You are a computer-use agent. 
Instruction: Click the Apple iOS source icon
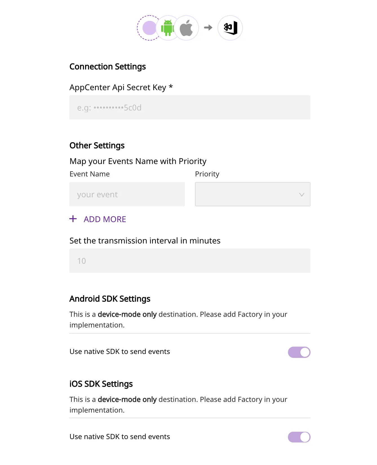pos(186,28)
